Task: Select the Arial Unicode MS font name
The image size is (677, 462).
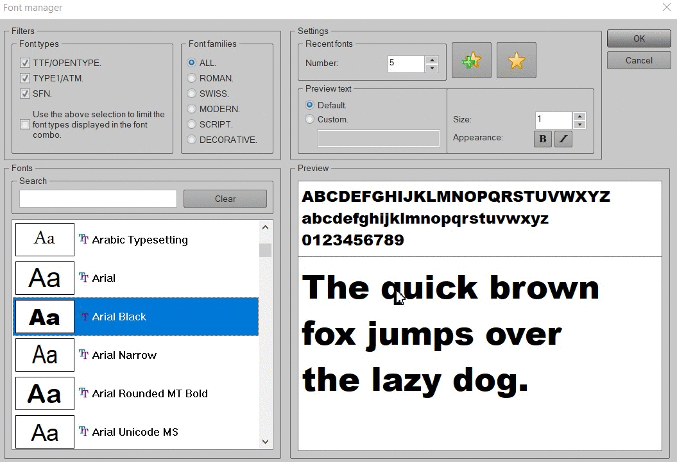Action: pos(135,432)
